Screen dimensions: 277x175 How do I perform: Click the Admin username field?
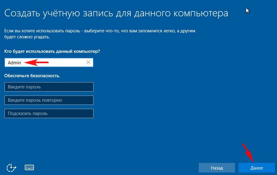click(x=49, y=62)
